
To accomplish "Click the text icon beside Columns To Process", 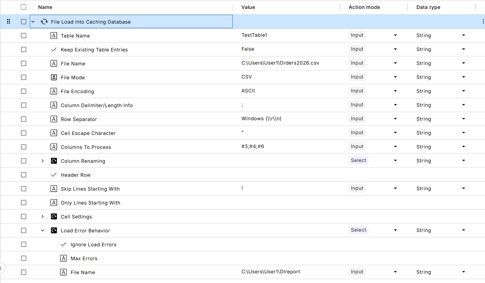I will (54, 147).
